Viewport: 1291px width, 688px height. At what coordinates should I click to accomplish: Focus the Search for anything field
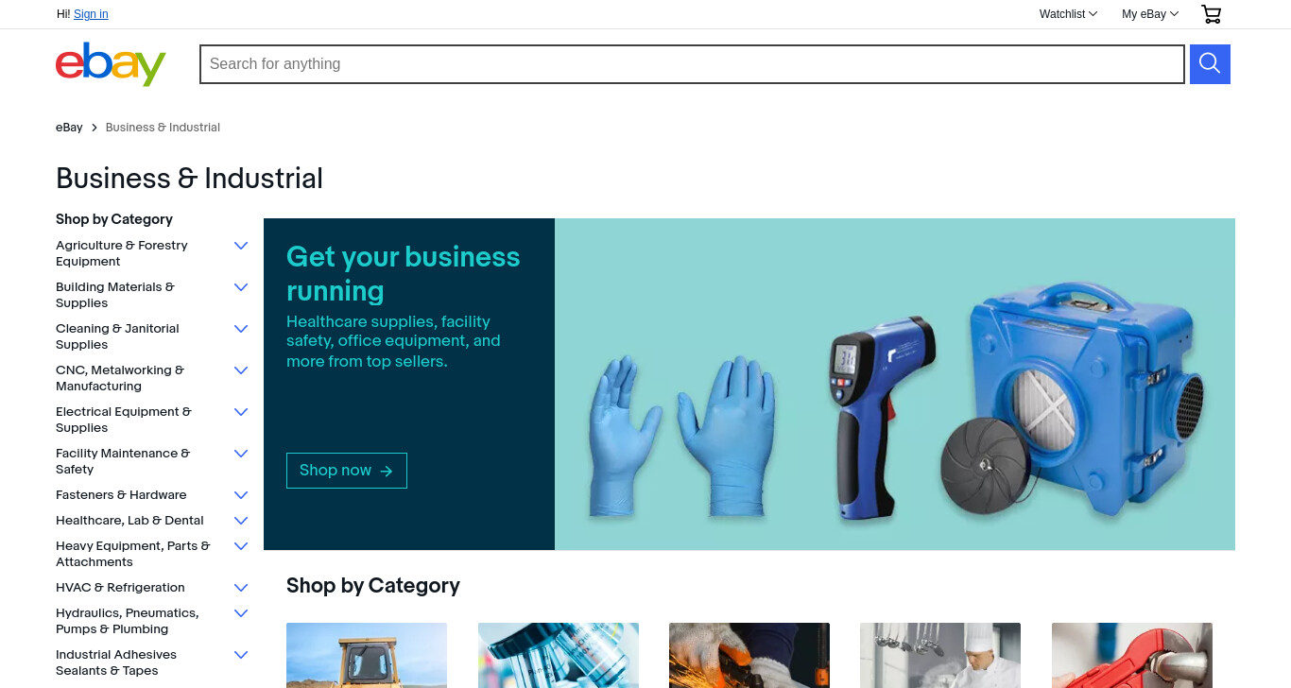pyautogui.click(x=692, y=64)
